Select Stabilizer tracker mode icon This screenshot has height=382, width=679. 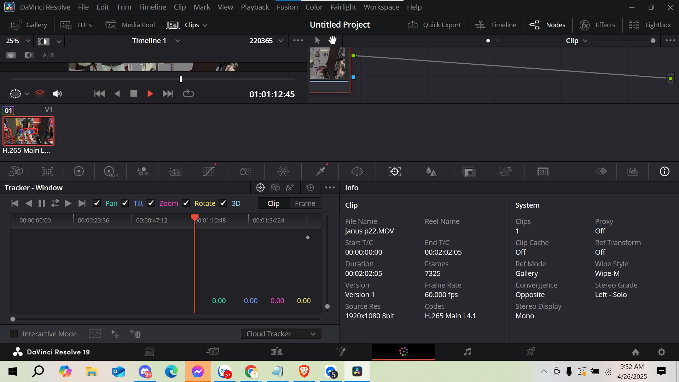[275, 187]
